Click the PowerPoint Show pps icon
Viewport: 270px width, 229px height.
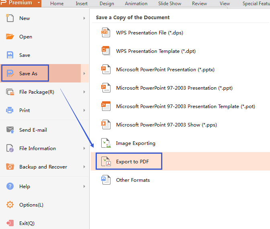(x=106, y=125)
